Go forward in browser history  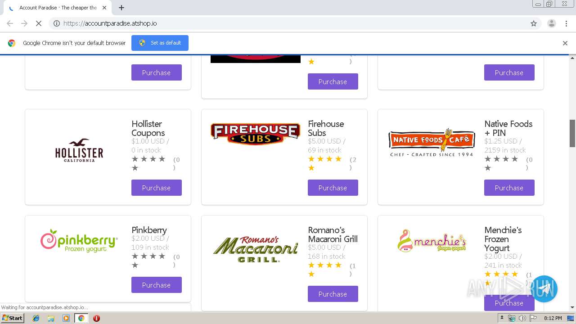24,23
